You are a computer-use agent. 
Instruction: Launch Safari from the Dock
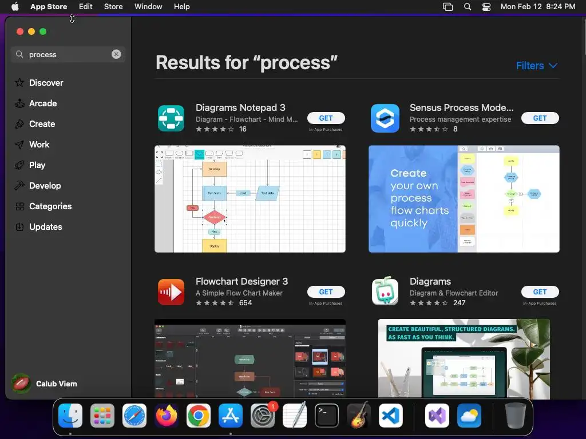point(134,416)
